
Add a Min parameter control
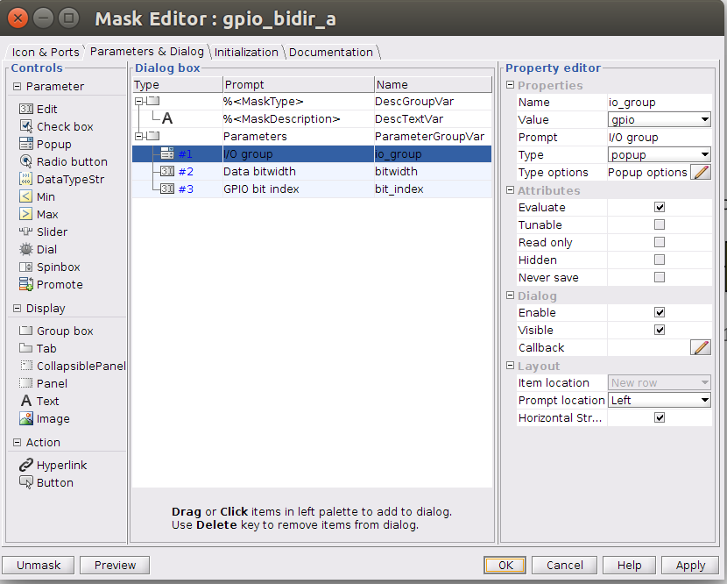coord(37,196)
